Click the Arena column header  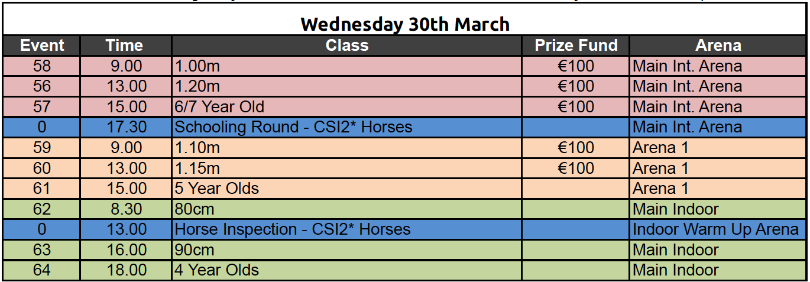[718, 46]
